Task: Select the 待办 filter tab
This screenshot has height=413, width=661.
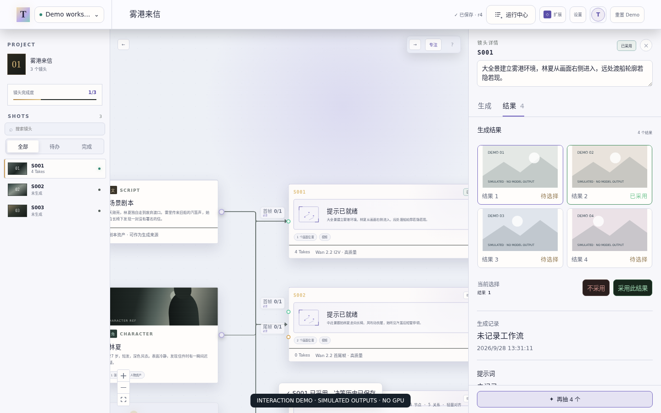Action: pos(55,147)
